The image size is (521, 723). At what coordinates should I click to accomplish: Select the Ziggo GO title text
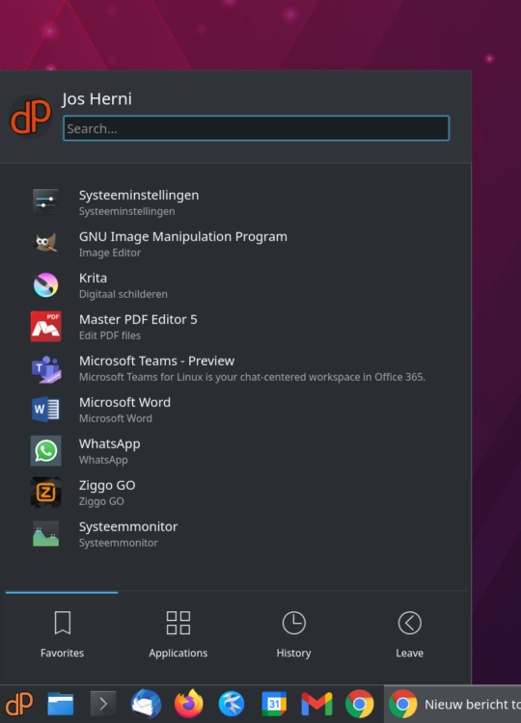tap(107, 486)
